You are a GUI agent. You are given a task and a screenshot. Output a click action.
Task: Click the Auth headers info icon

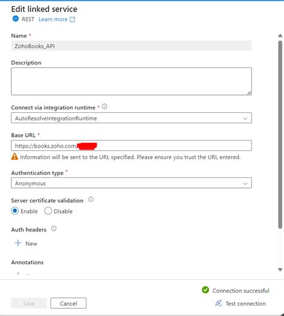click(x=54, y=228)
